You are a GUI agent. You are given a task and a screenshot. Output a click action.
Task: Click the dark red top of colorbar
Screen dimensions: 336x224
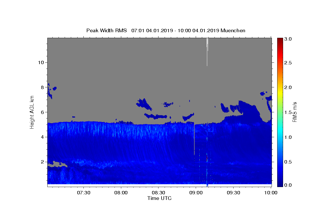click(x=280, y=40)
